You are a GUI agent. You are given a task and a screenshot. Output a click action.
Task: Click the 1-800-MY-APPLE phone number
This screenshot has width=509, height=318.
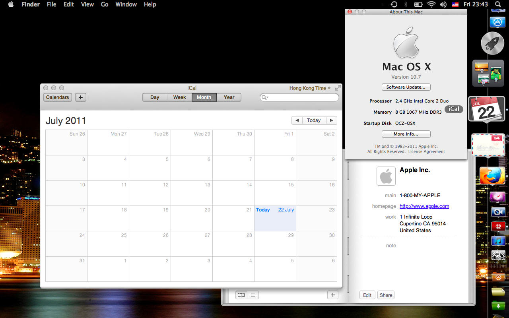420,195
